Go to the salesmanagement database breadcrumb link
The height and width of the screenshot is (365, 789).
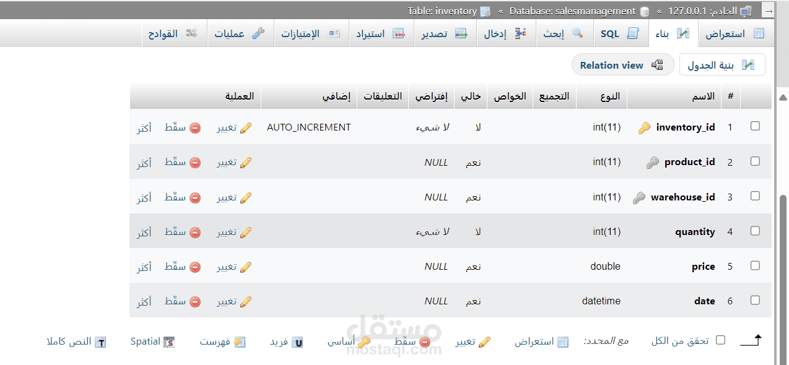578,11
